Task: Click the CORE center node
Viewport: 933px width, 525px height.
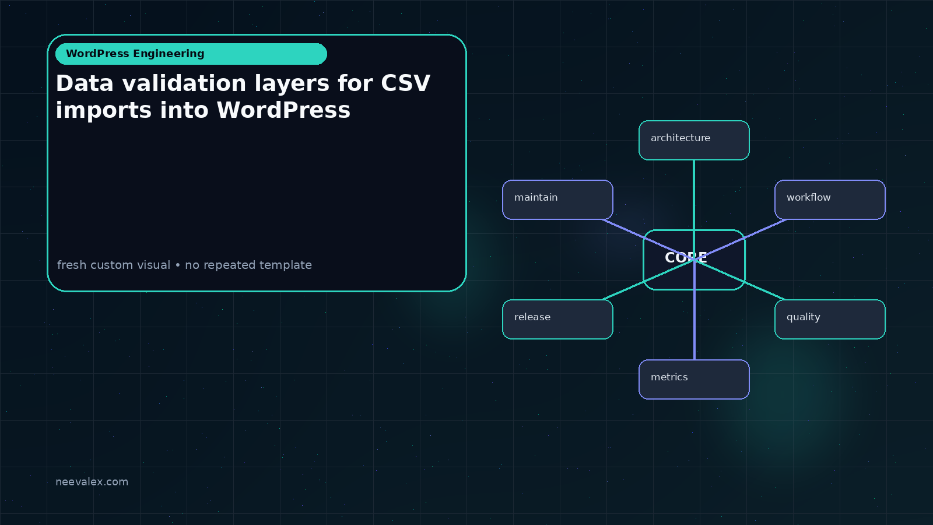Action: [x=694, y=260]
